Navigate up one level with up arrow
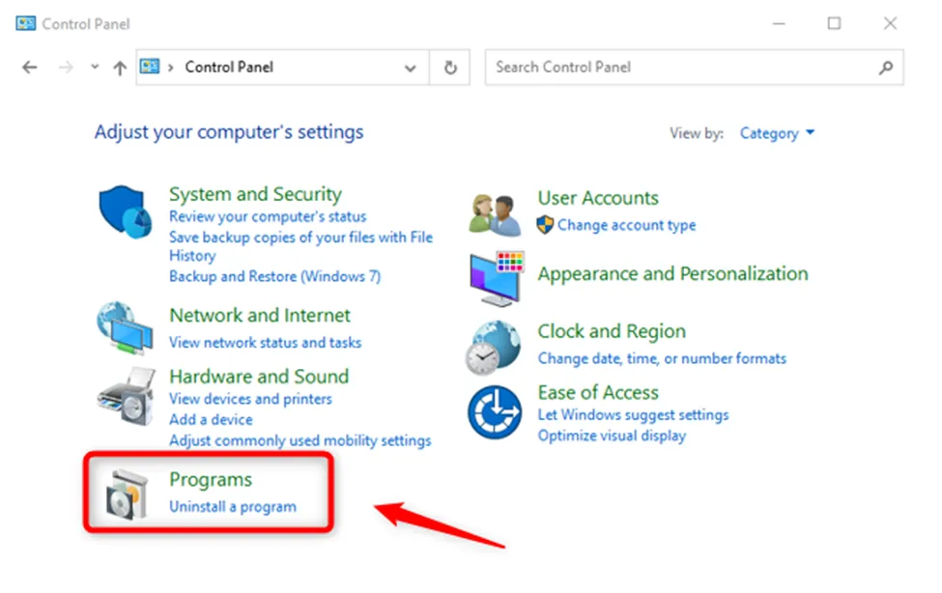The width and height of the screenshot is (942, 593). (120, 68)
